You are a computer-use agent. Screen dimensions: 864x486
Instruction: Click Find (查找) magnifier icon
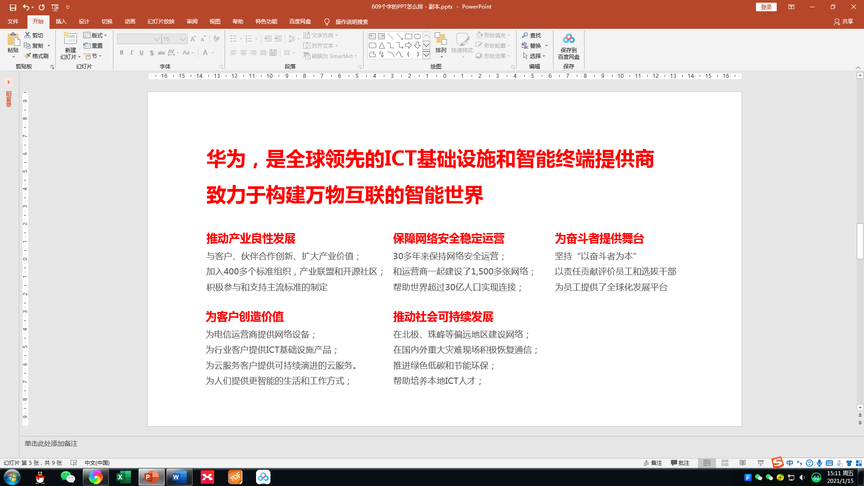pyautogui.click(x=525, y=35)
